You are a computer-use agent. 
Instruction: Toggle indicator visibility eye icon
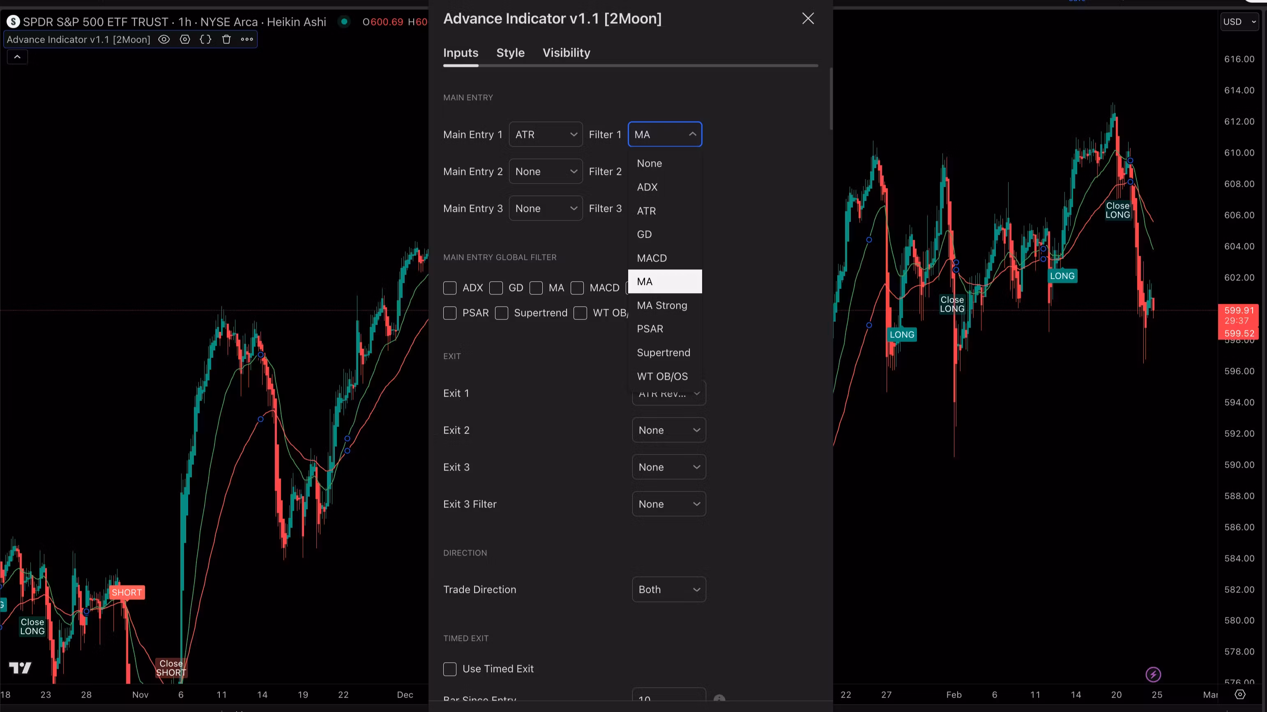(164, 39)
